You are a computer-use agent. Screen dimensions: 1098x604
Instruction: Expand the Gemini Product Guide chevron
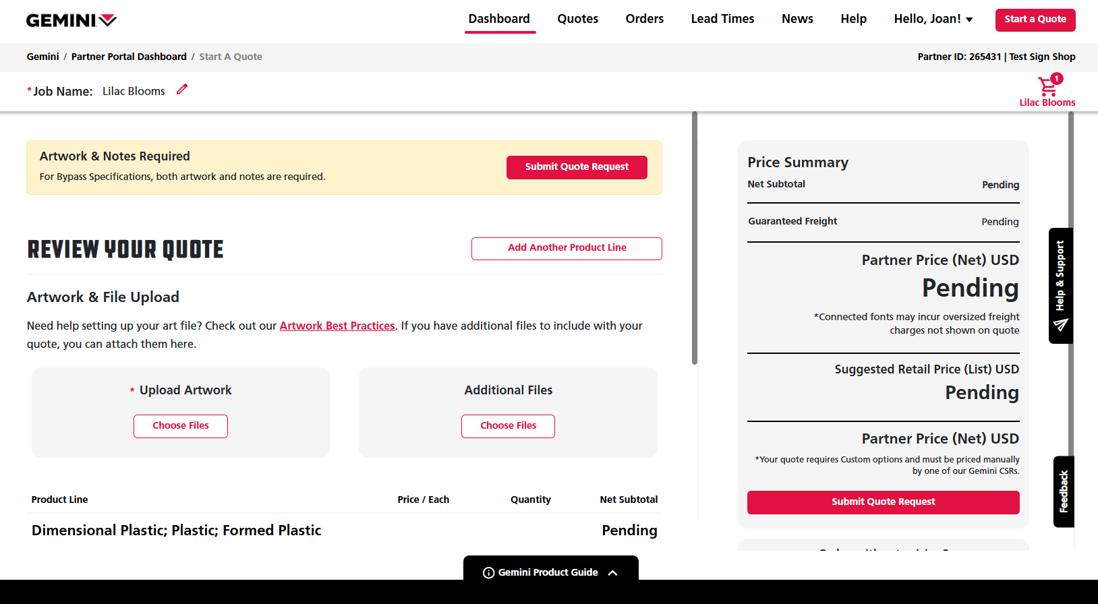tap(612, 572)
